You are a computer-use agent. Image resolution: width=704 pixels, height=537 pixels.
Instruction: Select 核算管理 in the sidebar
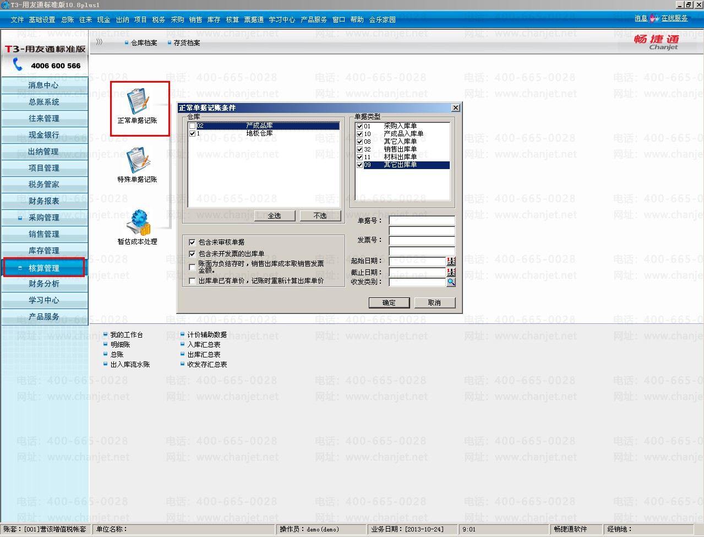click(44, 268)
